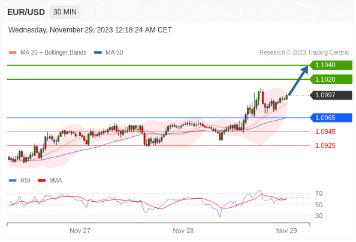The height and width of the screenshot is (242, 356).
Task: Click the Nov 27 date axis label
Action: click(80, 231)
